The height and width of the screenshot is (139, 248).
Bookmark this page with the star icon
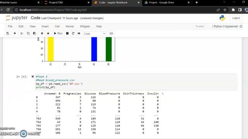[x=225, y=10]
